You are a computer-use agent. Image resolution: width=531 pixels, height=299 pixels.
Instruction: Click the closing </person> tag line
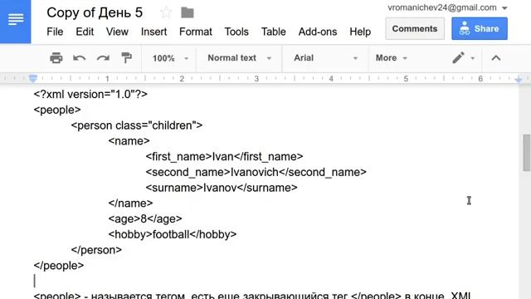96,250
